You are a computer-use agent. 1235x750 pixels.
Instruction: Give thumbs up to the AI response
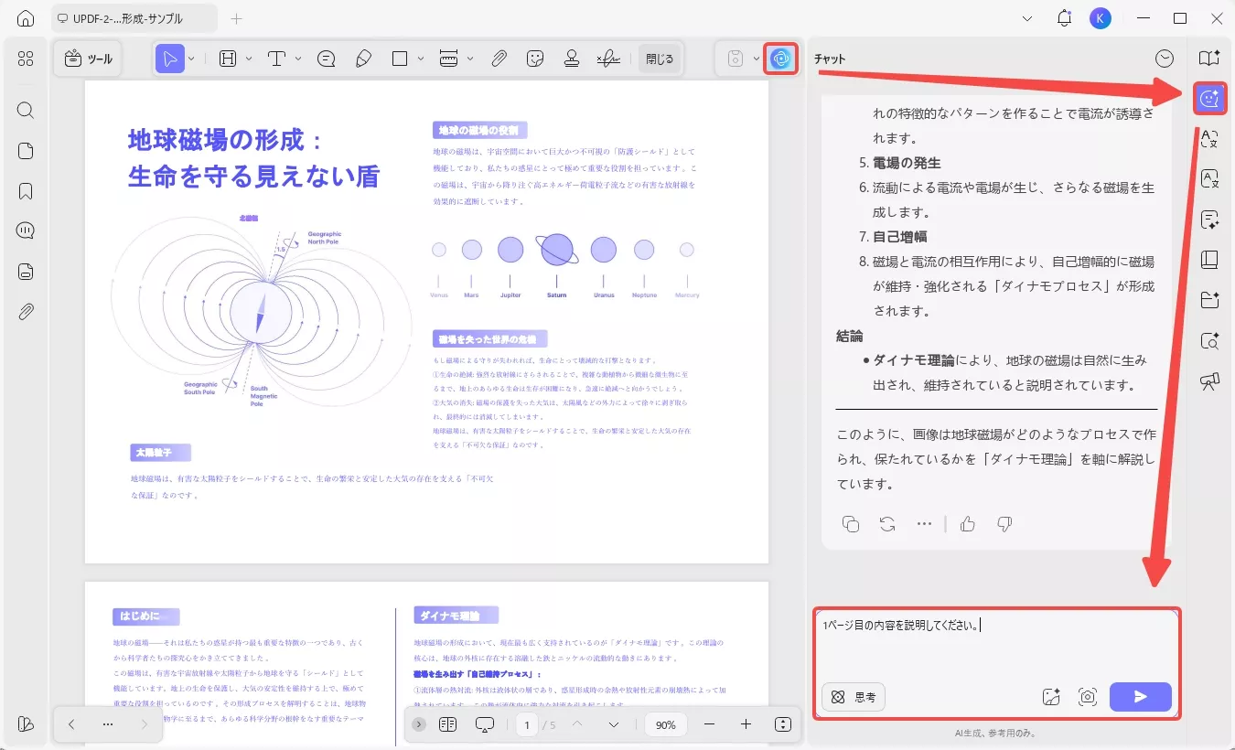point(967,523)
